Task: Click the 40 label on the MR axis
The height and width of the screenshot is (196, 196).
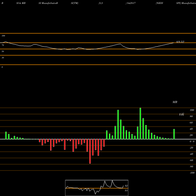Action: coord(191,129)
